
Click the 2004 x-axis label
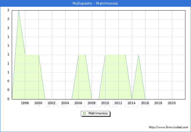[x=65, y=103]
